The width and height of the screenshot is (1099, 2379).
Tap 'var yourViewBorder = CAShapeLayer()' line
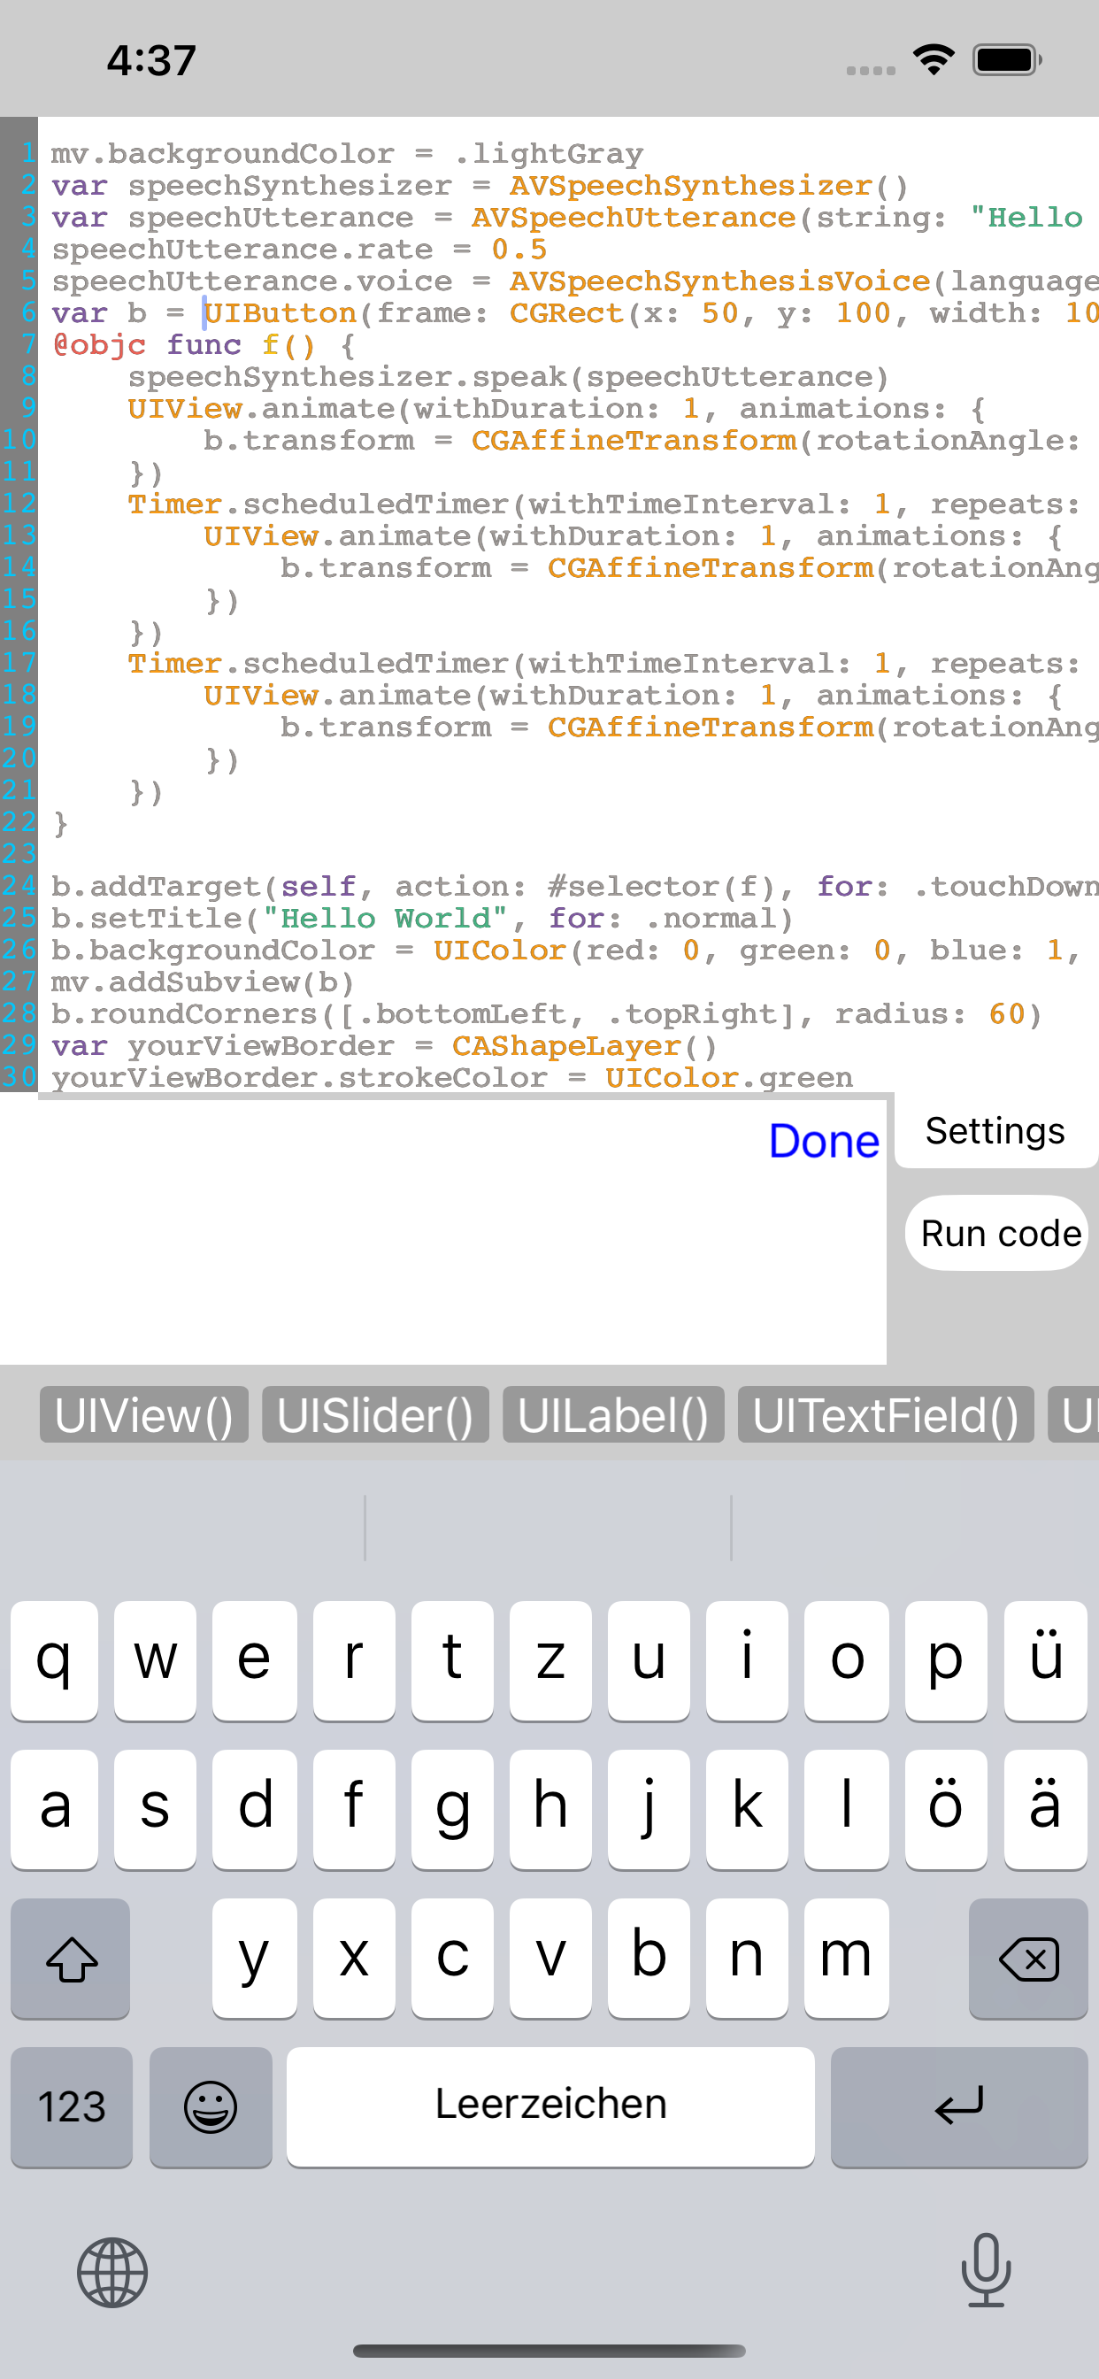pos(384,1046)
